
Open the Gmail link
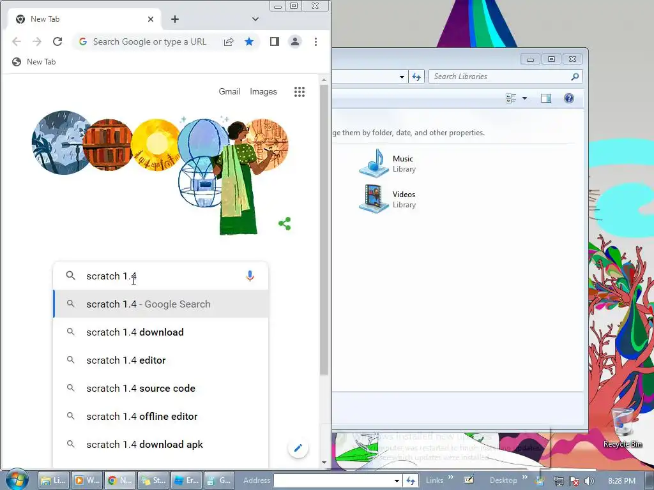click(229, 92)
